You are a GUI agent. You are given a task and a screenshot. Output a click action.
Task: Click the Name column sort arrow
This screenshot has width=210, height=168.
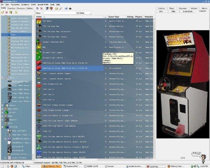click(44, 17)
